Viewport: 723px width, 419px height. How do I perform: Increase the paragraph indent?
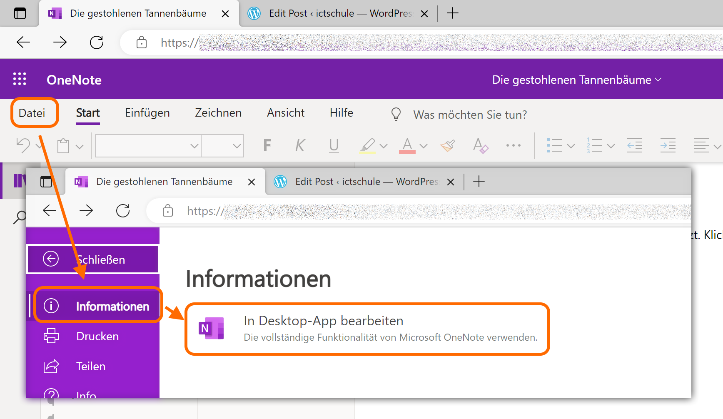pyautogui.click(x=668, y=145)
